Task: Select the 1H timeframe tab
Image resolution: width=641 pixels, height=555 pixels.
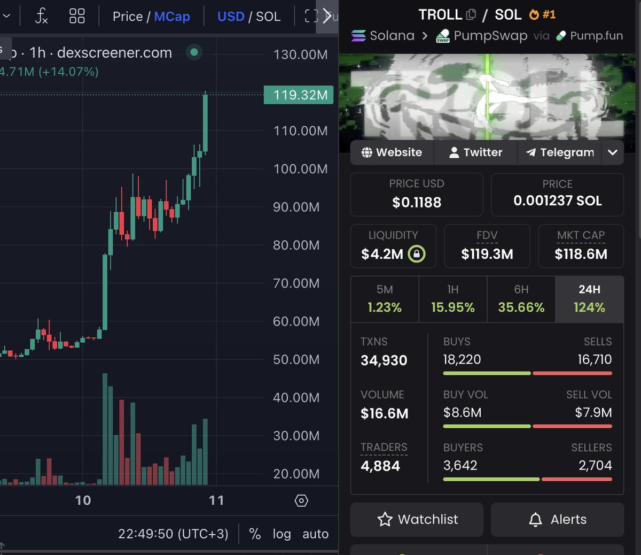Action: click(x=453, y=299)
